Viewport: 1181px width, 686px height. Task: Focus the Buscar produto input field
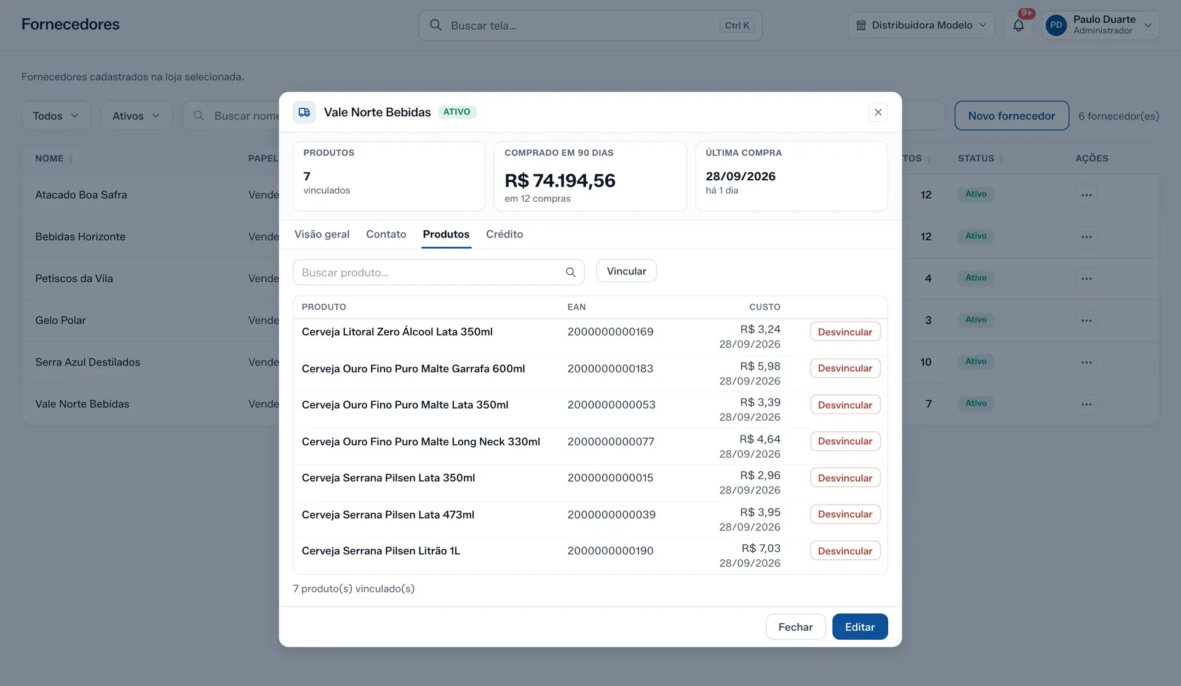(438, 273)
